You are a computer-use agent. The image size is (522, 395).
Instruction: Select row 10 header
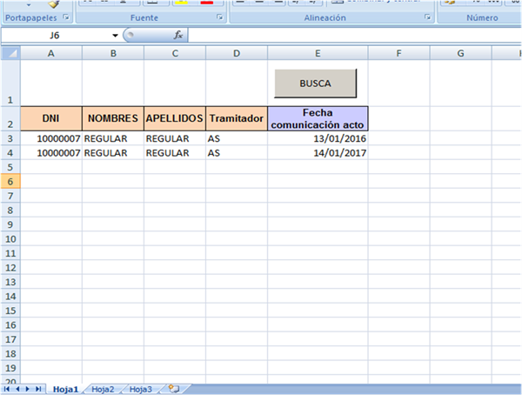click(10, 238)
